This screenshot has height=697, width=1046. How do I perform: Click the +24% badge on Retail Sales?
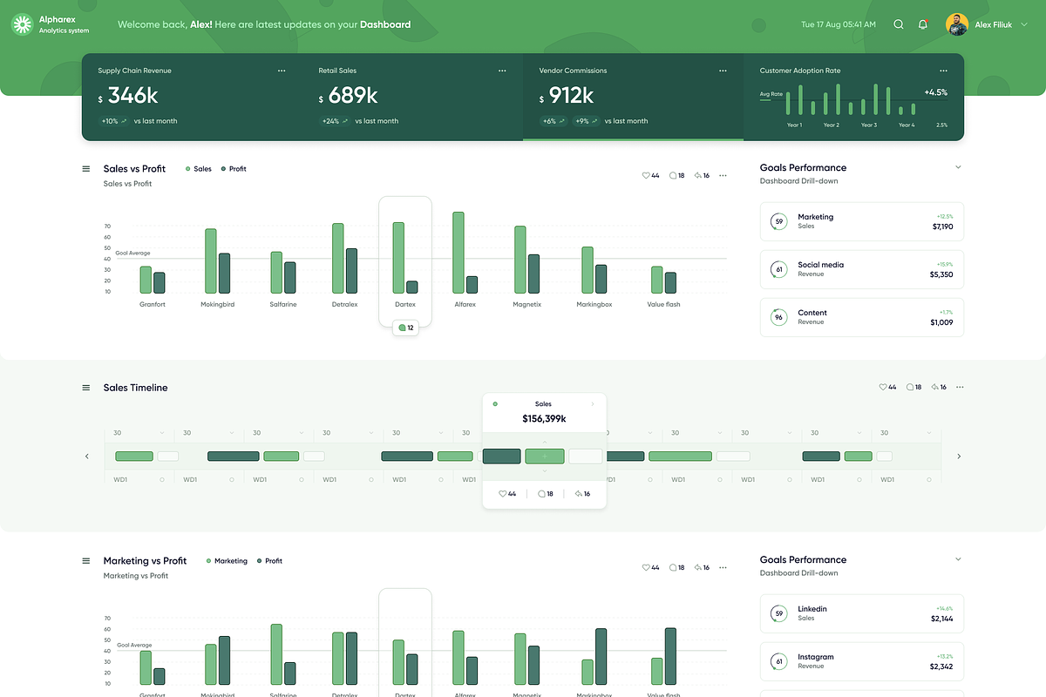point(335,121)
